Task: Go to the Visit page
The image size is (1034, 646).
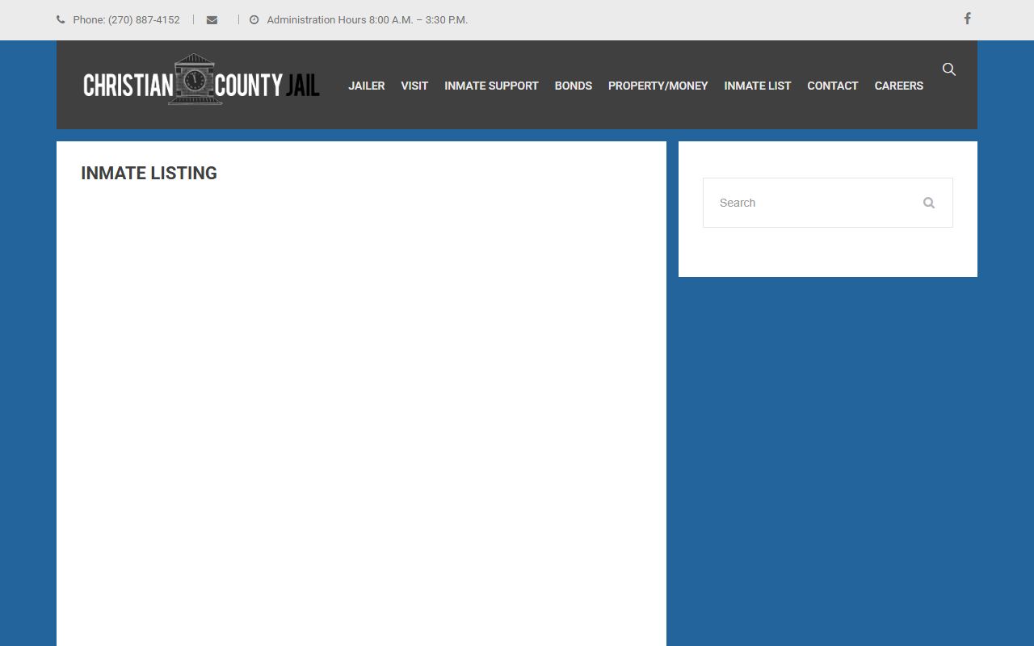Action: [x=414, y=86]
